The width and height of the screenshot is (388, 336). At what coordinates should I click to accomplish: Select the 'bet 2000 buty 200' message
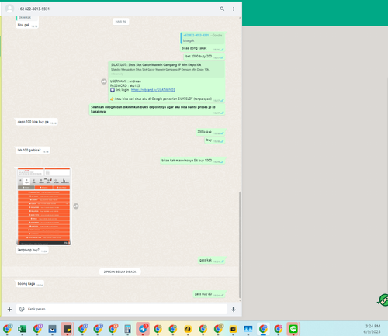tap(204, 57)
